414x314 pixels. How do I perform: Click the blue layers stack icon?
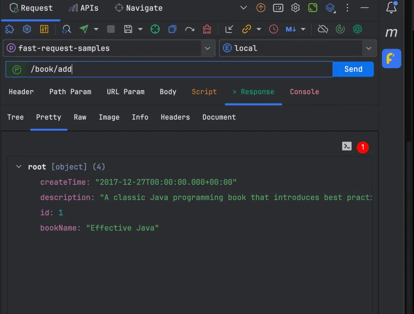(x=330, y=8)
